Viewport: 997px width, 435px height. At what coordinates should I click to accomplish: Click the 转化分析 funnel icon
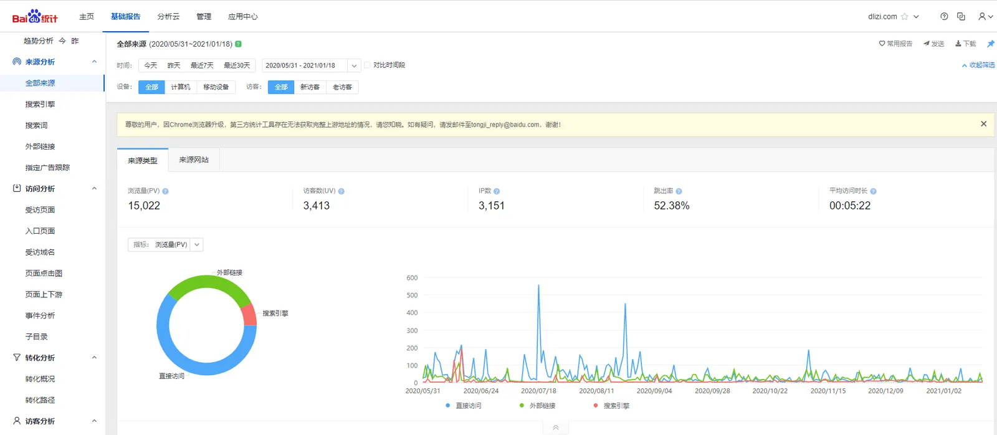pos(17,358)
